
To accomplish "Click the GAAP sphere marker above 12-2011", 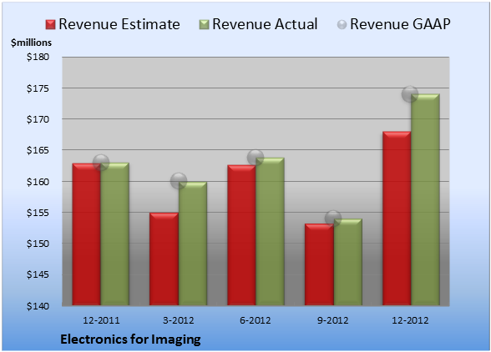I will [x=101, y=163].
